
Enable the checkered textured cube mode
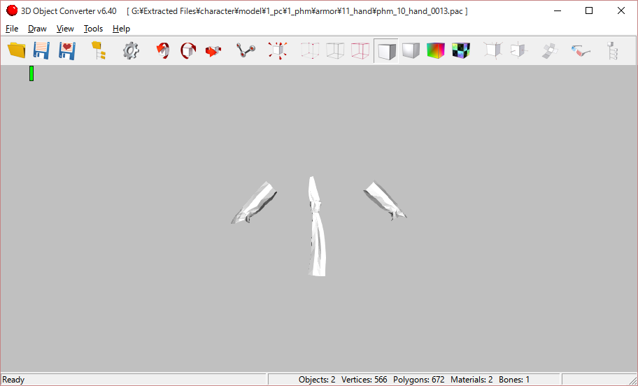(x=460, y=50)
